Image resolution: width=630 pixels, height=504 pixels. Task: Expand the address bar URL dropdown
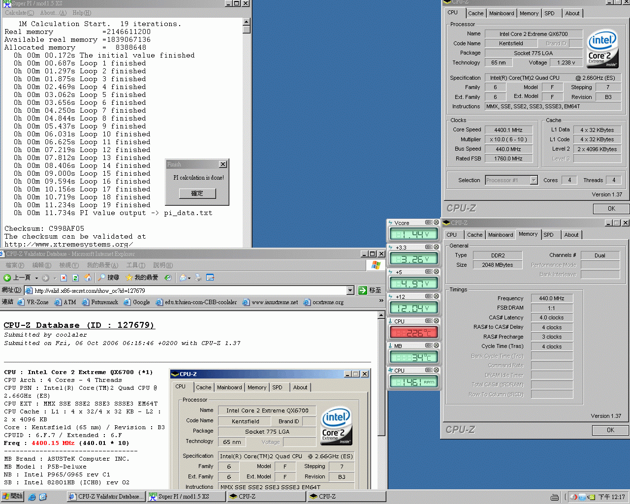[350, 290]
